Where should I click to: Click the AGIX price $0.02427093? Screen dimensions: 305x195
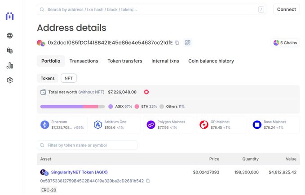pyautogui.click(x=206, y=172)
